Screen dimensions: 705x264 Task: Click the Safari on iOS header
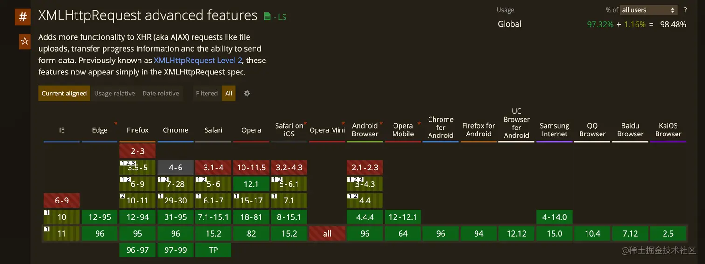tap(289, 130)
